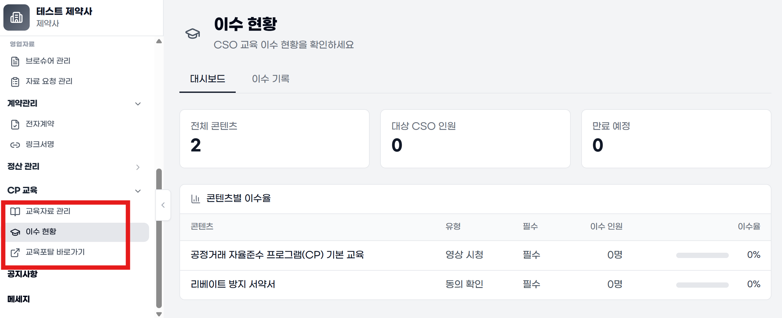782x318 pixels.
Task: Open 공지사항 from the sidebar
Action: [23, 273]
